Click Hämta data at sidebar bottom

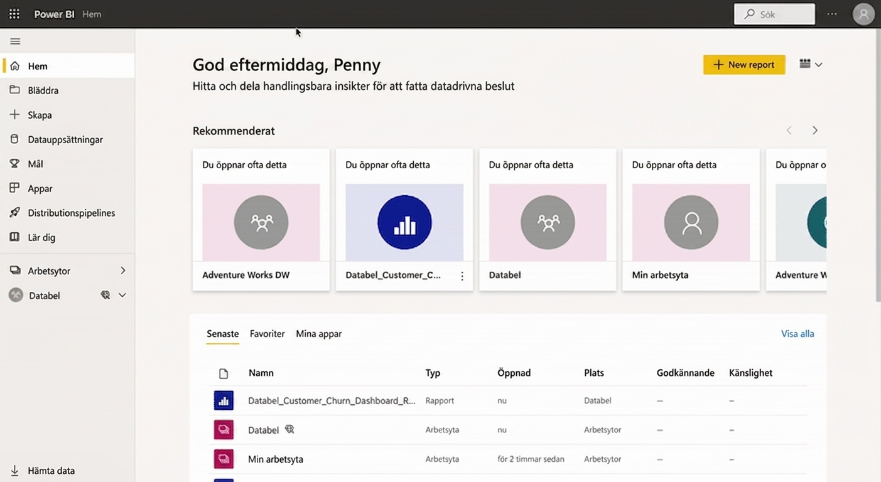51,471
